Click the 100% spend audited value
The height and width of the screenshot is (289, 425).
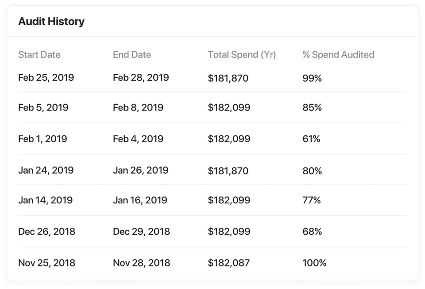click(314, 263)
